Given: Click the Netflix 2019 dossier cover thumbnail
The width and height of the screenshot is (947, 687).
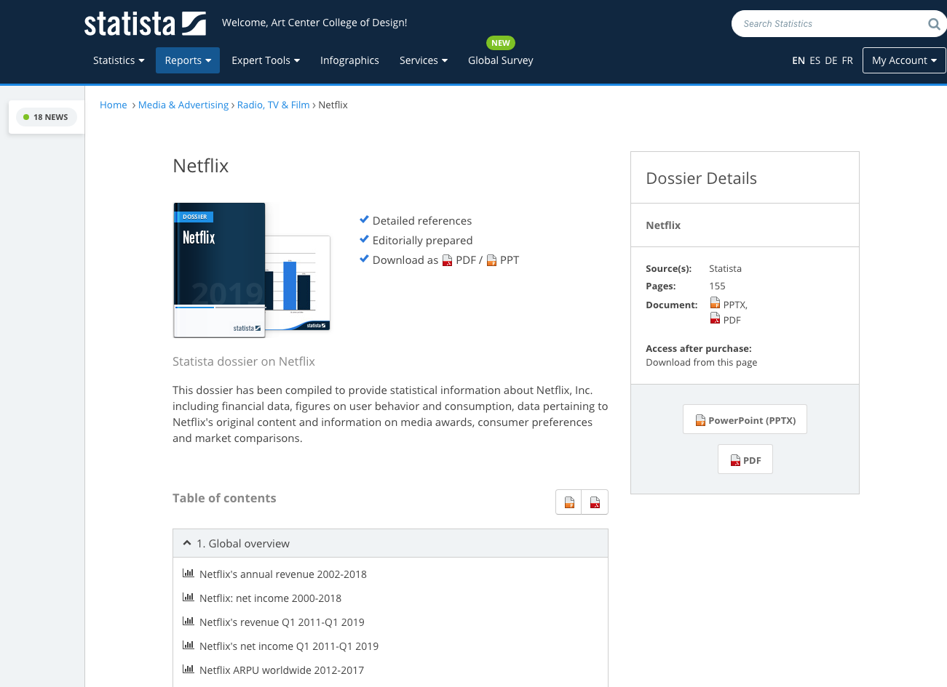Looking at the screenshot, I should click(x=219, y=270).
